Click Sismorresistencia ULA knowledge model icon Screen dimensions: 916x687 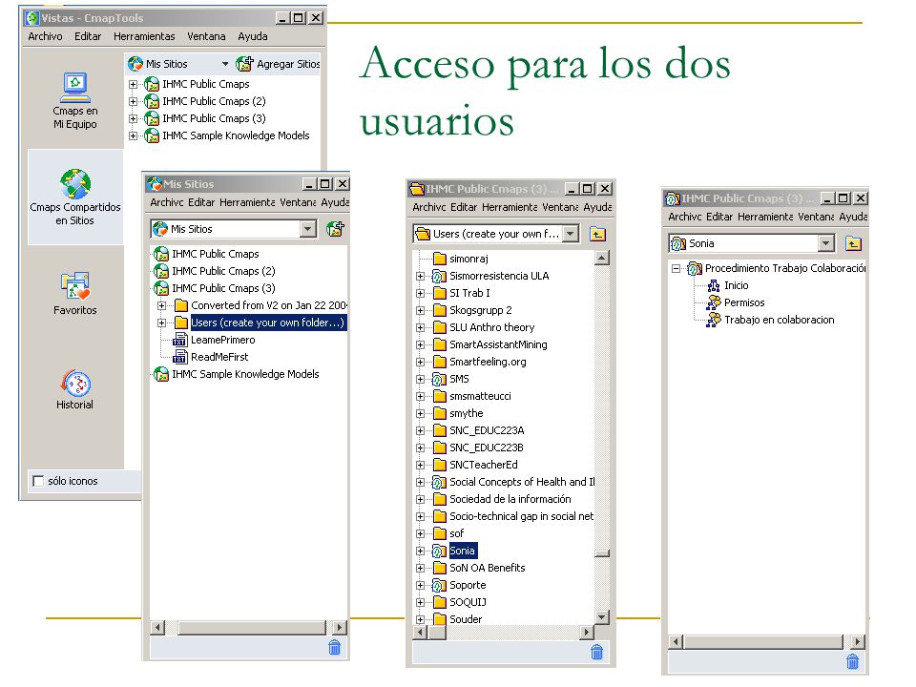click(439, 276)
